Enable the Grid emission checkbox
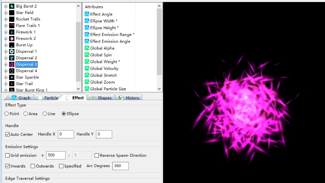 coord(8,156)
